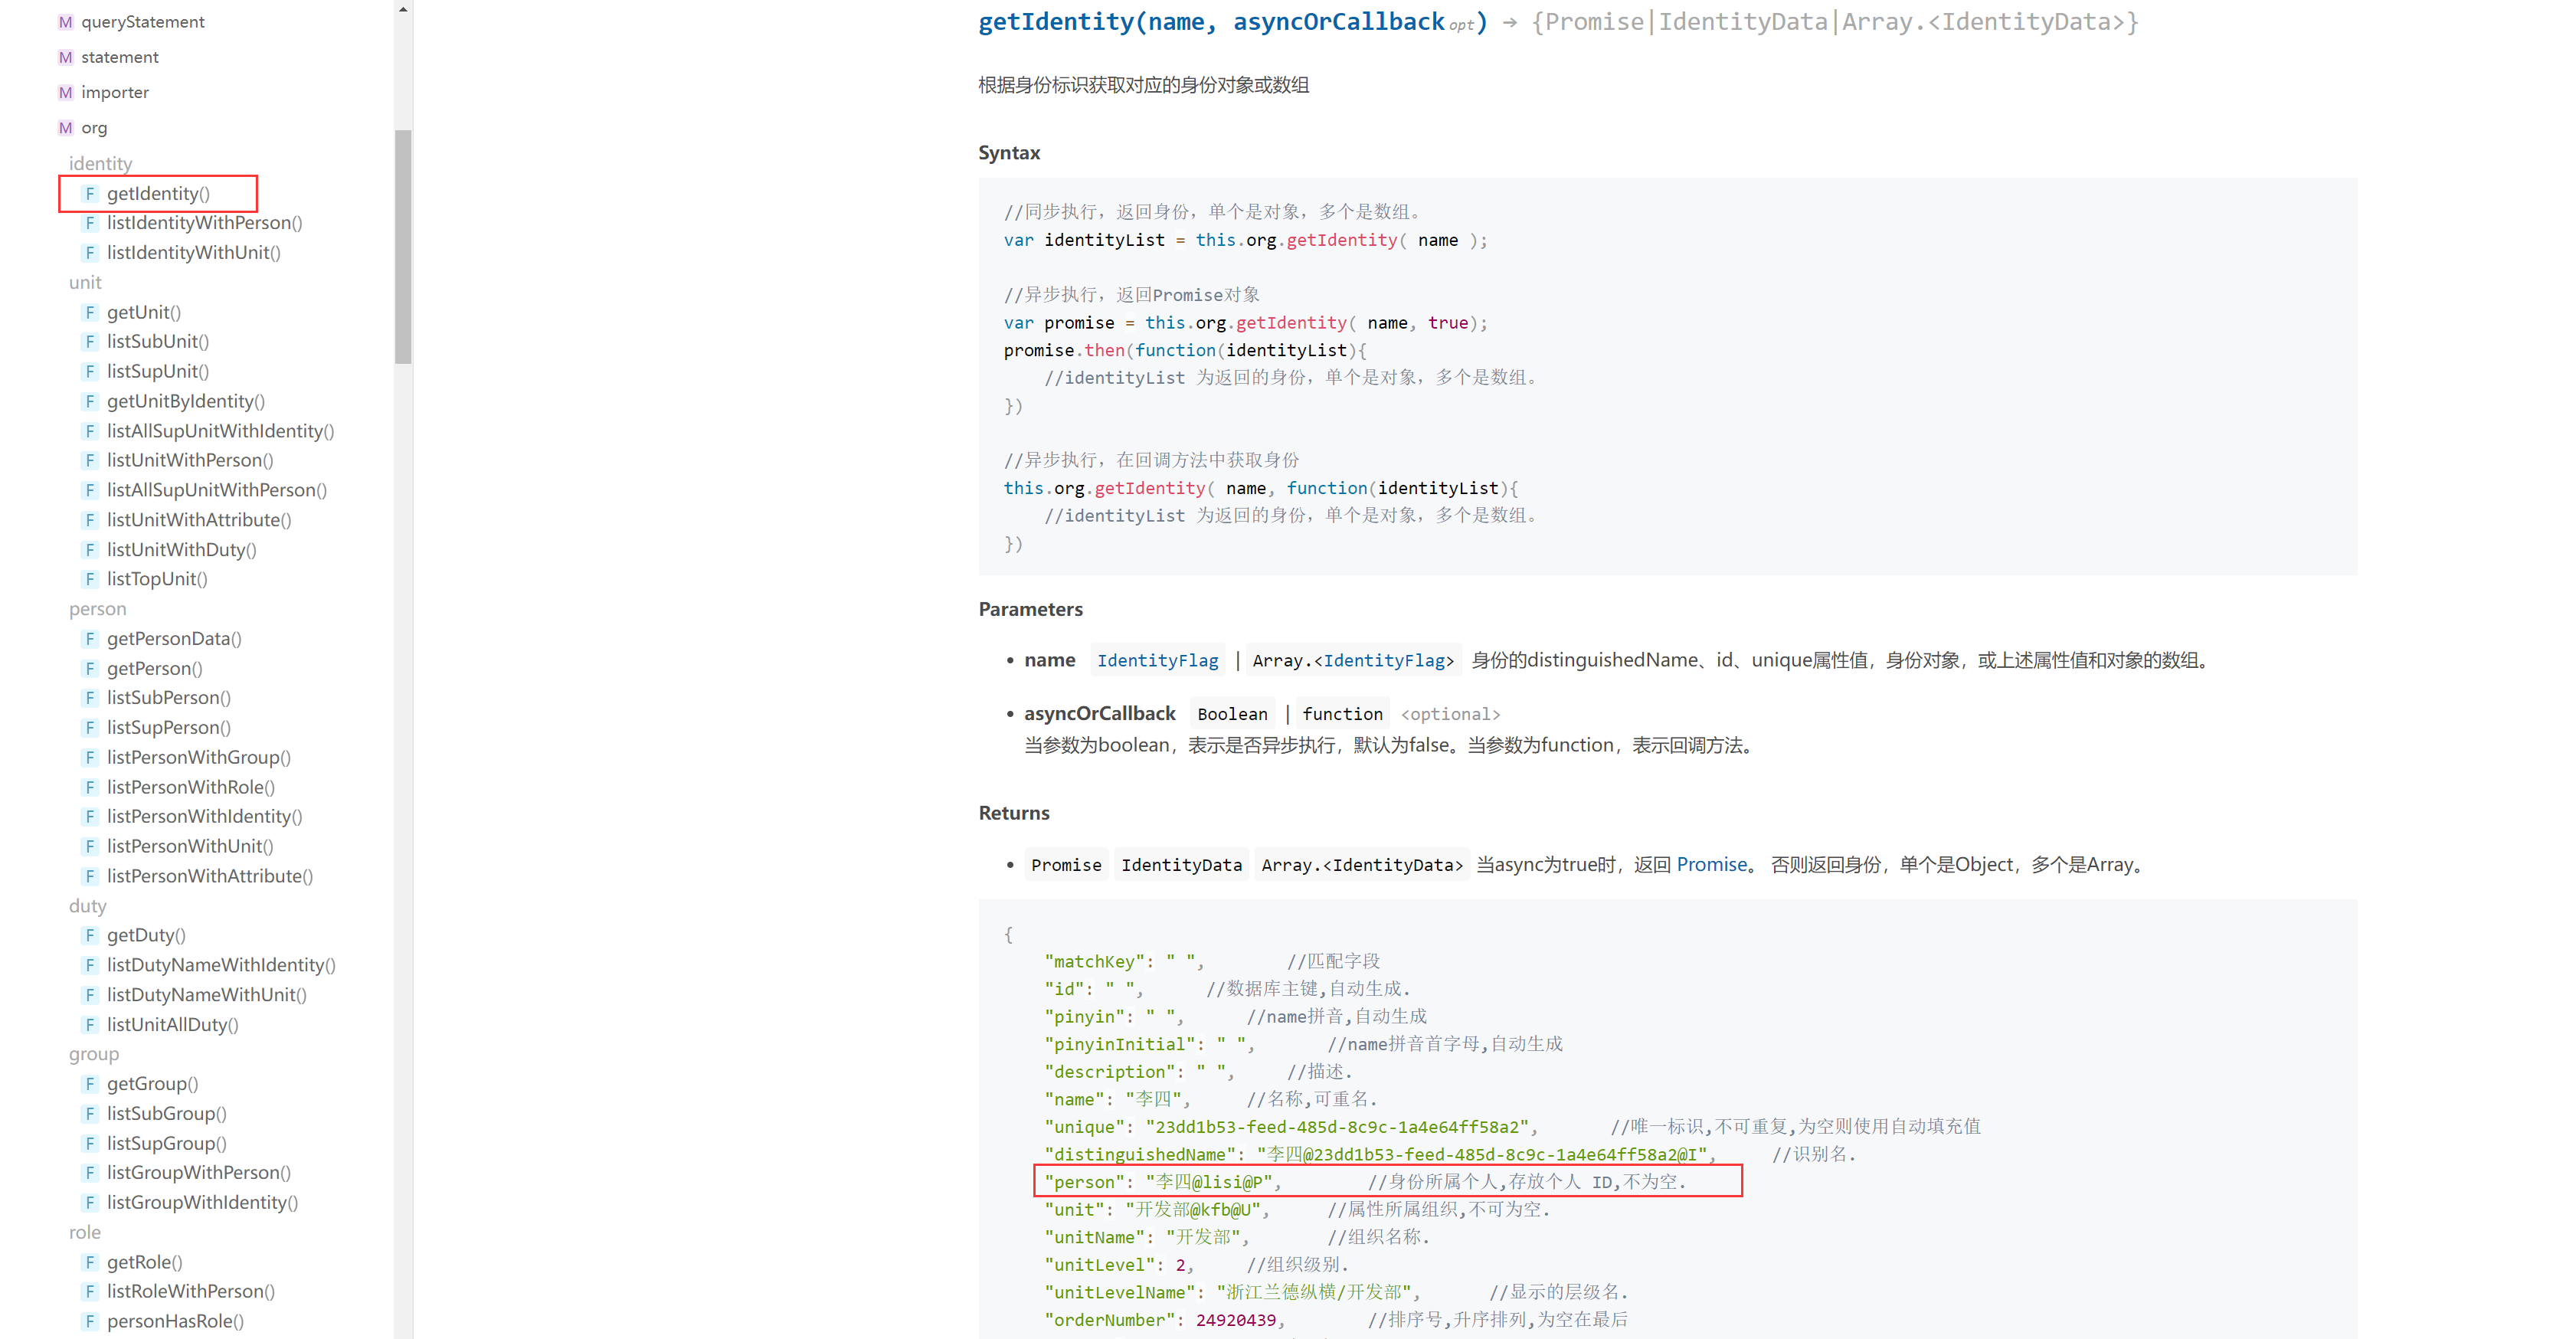Click the M icon next to importer
2576x1339 pixels.
click(65, 92)
